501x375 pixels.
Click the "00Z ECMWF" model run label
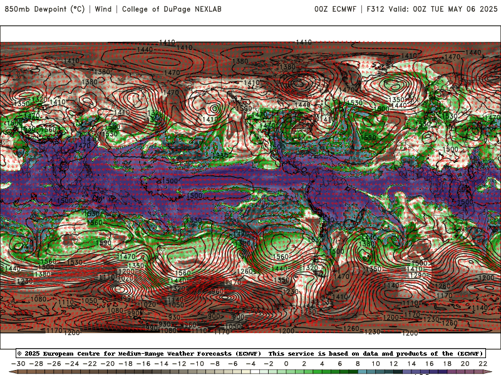coord(335,9)
